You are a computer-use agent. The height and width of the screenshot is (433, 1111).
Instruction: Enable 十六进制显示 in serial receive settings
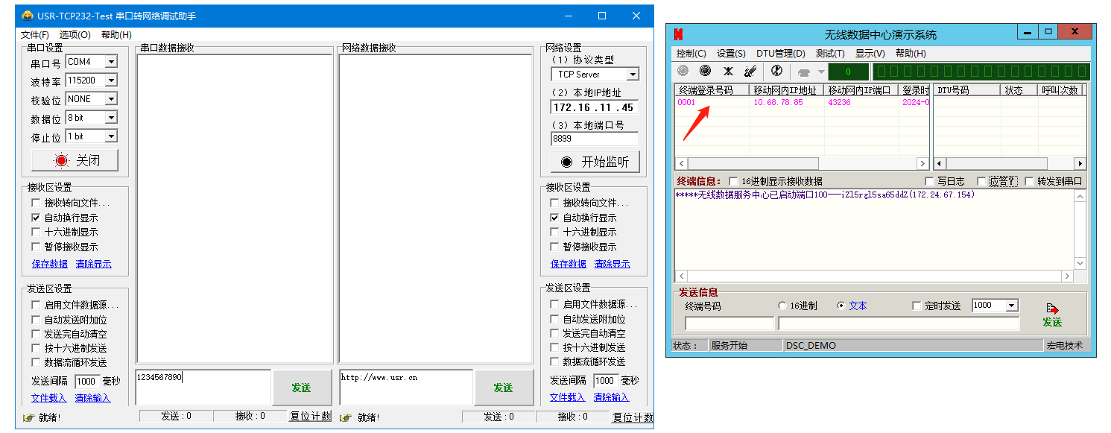click(36, 233)
